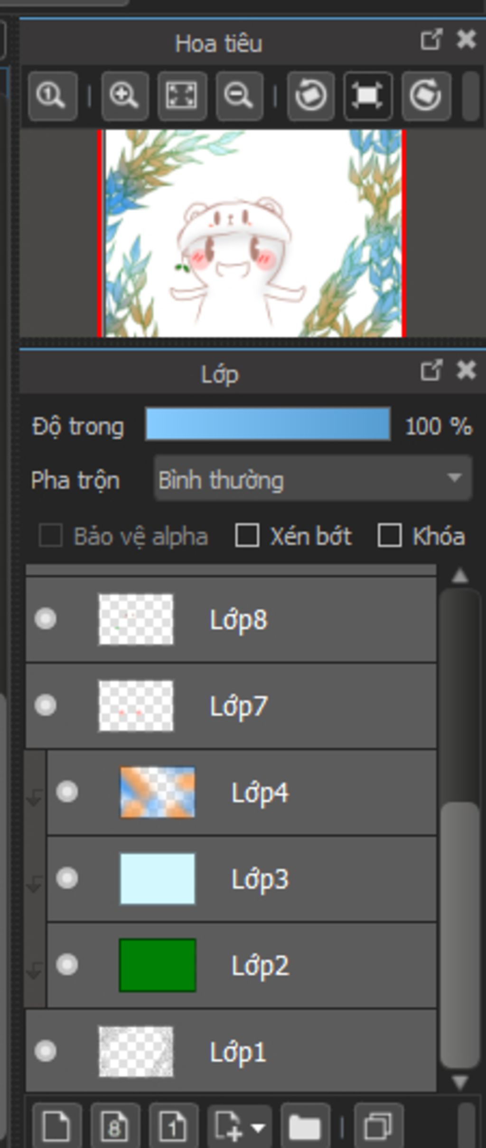Click the zoom in magnifier icon

[125, 96]
